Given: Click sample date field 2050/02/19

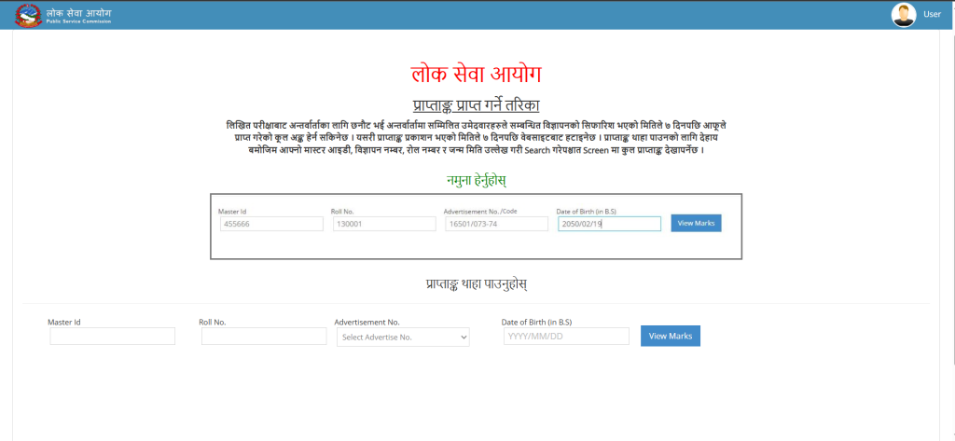Looking at the screenshot, I should click(609, 224).
